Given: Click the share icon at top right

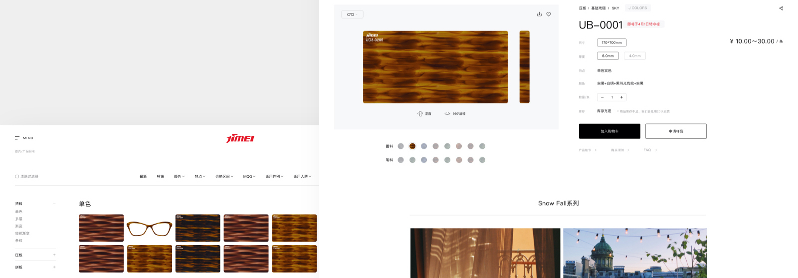Looking at the screenshot, I should 781,8.
